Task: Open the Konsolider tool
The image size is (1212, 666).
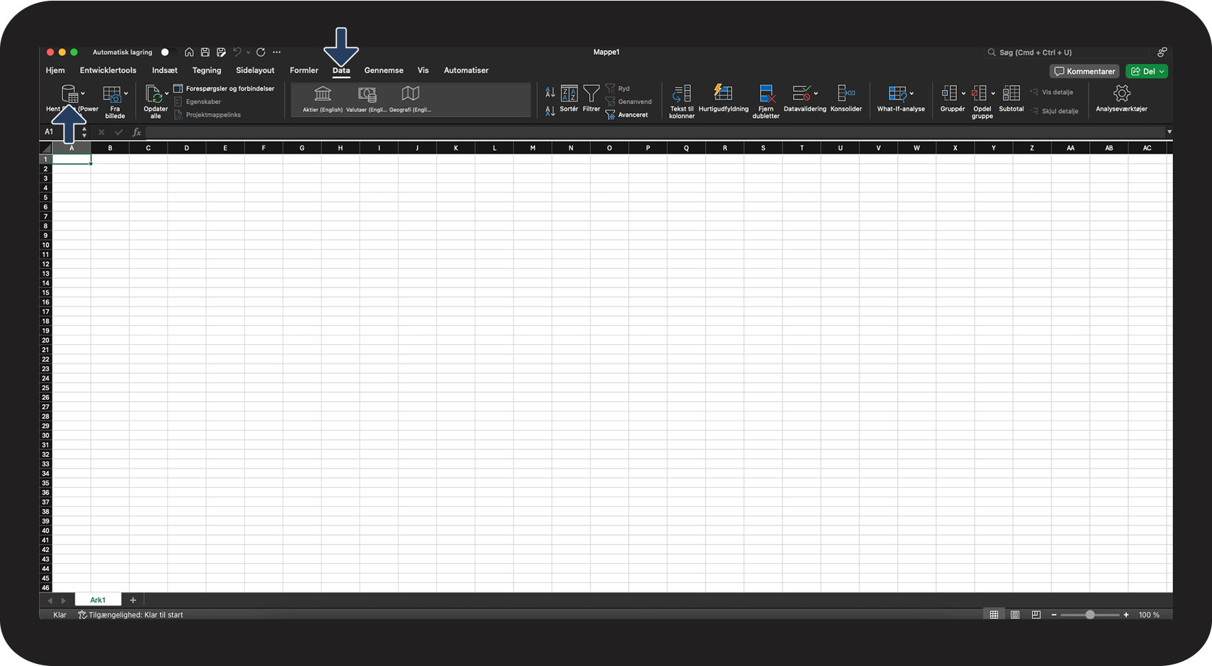Action: pyautogui.click(x=846, y=93)
